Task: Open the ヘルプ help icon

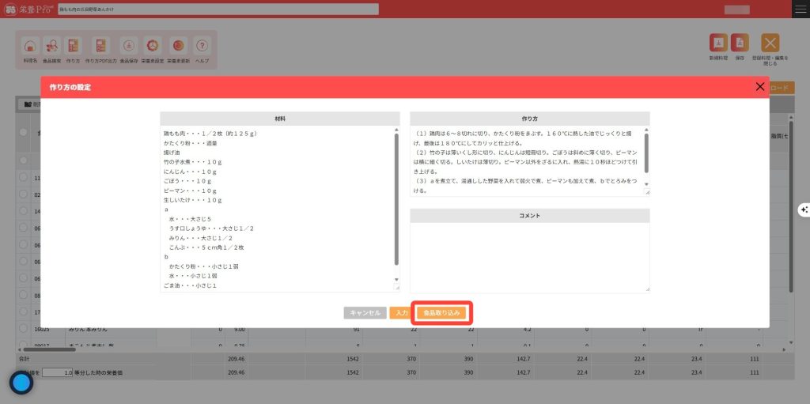Action: pyautogui.click(x=202, y=49)
